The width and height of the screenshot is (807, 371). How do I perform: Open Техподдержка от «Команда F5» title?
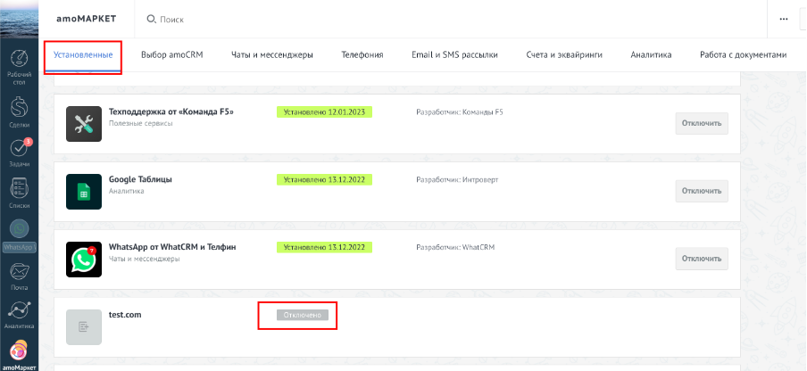(171, 111)
